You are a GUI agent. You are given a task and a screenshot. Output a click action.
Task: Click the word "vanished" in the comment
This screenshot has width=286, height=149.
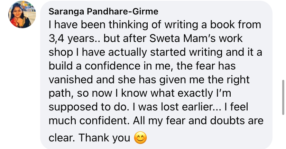(71, 79)
